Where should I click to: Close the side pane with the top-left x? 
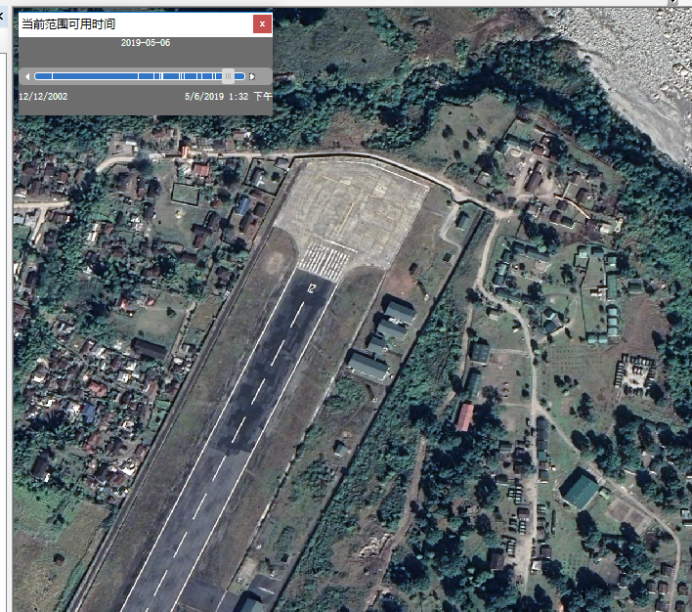3,15
